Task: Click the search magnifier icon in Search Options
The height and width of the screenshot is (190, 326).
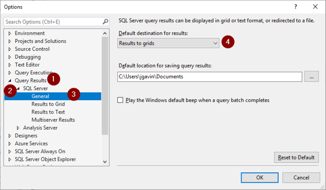Action: pyautogui.click(x=105, y=21)
